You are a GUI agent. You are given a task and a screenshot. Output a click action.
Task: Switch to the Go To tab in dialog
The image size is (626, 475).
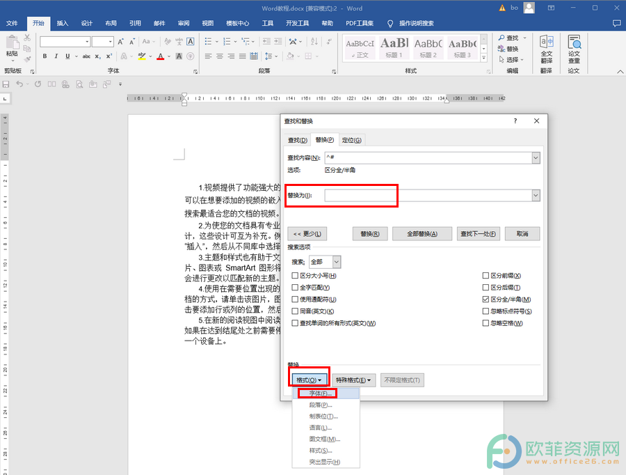(352, 140)
